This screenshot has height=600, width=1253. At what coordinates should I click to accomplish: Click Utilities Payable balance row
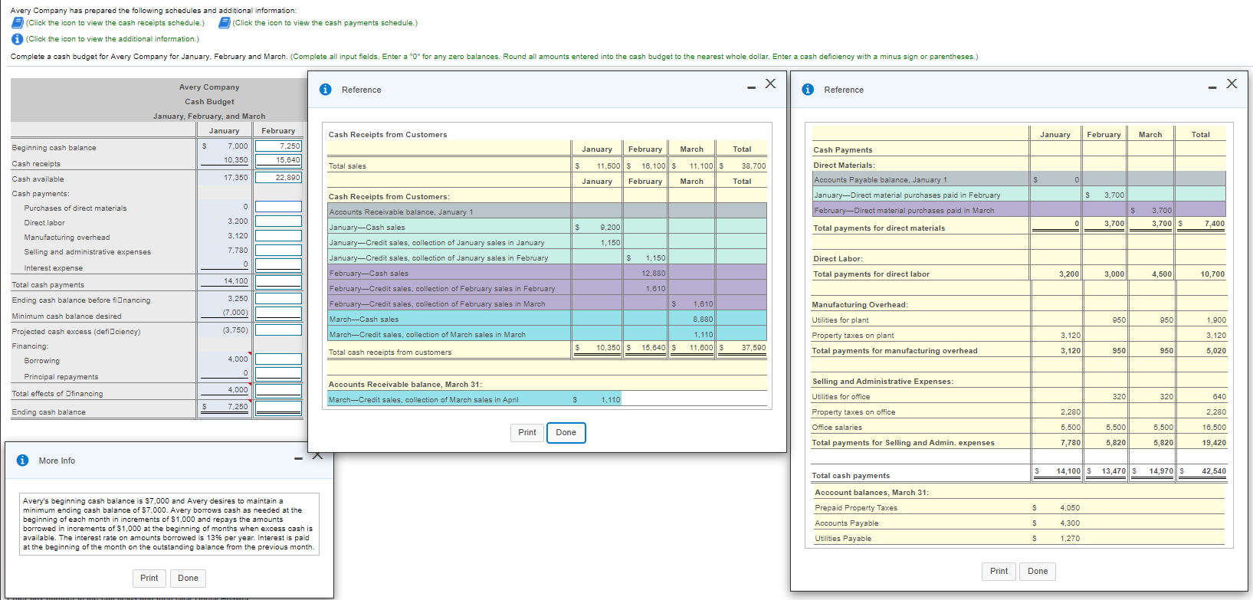pos(1019,539)
